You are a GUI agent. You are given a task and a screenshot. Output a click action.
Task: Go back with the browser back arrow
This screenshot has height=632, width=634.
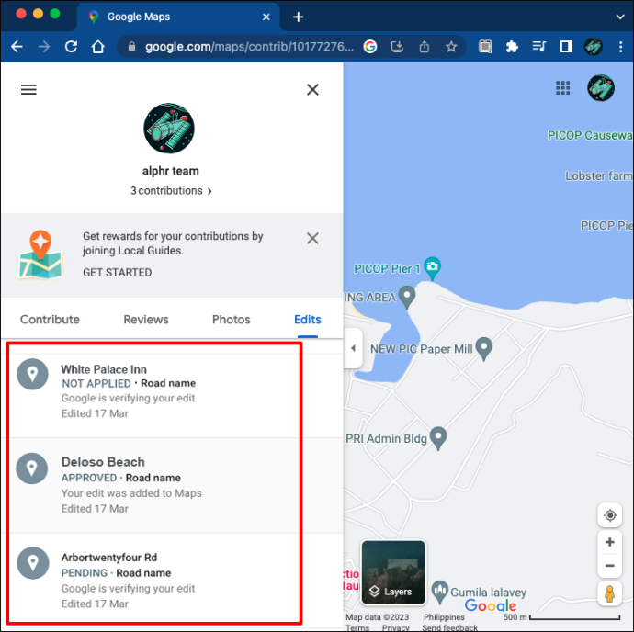(17, 47)
